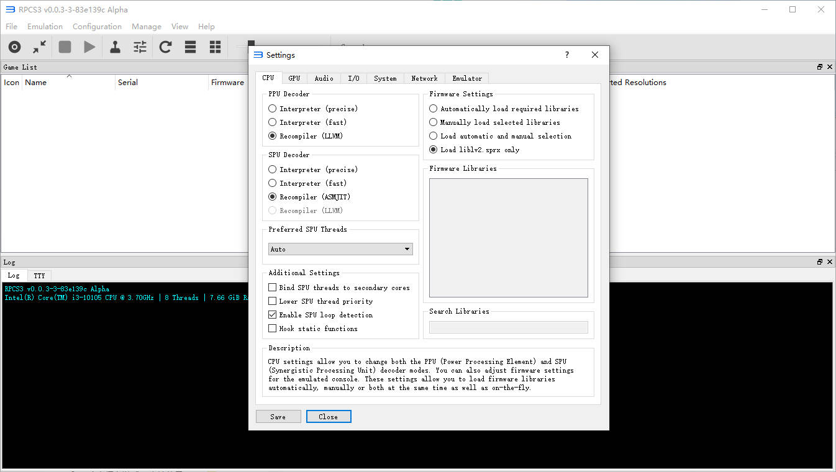Close the Settings dialog with X
This screenshot has width=836, height=472.
click(x=595, y=55)
